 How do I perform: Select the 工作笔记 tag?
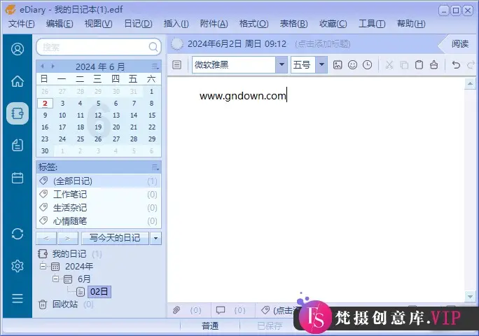[99, 195]
